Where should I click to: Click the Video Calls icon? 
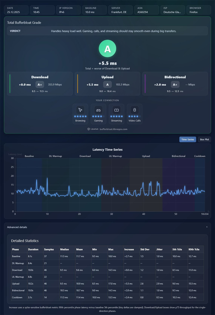point(135,110)
